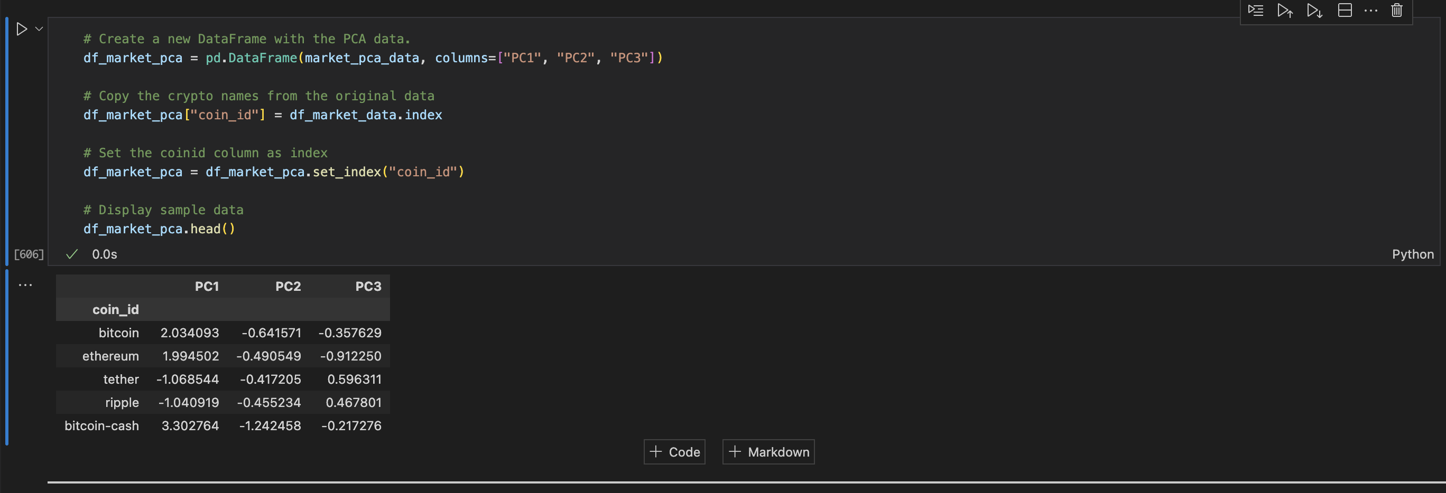Execute cell and above
Viewport: 1446px width, 493px height.
[x=1284, y=10]
